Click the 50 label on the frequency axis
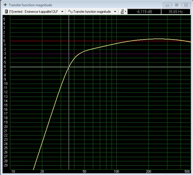193x175 pixels. click(x=84, y=171)
